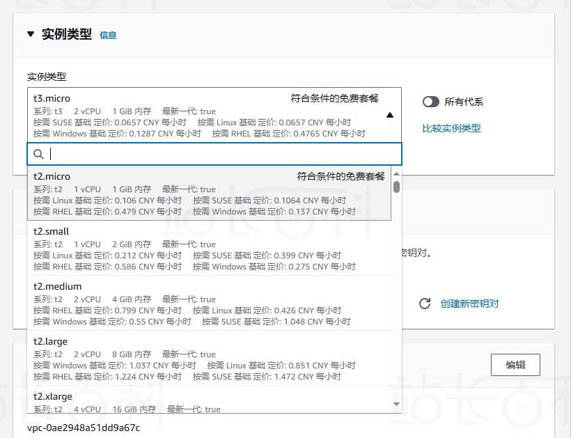
Task: Click the scrollbar thumb in the instance list
Action: (396, 188)
